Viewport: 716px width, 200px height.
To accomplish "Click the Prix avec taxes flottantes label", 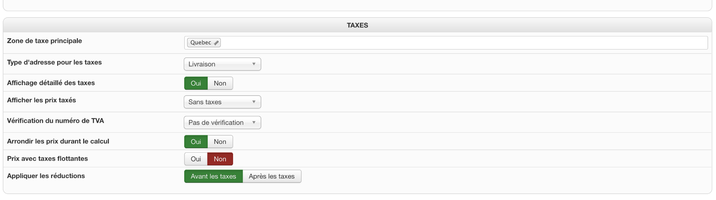I will coord(47,159).
